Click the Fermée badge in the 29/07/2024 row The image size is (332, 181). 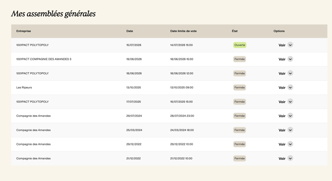[x=239, y=116]
